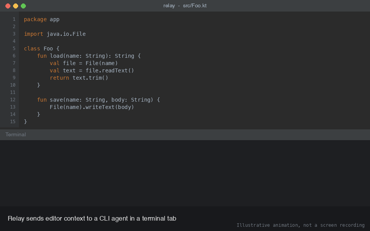Click line number 12 in gutter
Image resolution: width=370 pixels, height=231 pixels.
(13, 100)
